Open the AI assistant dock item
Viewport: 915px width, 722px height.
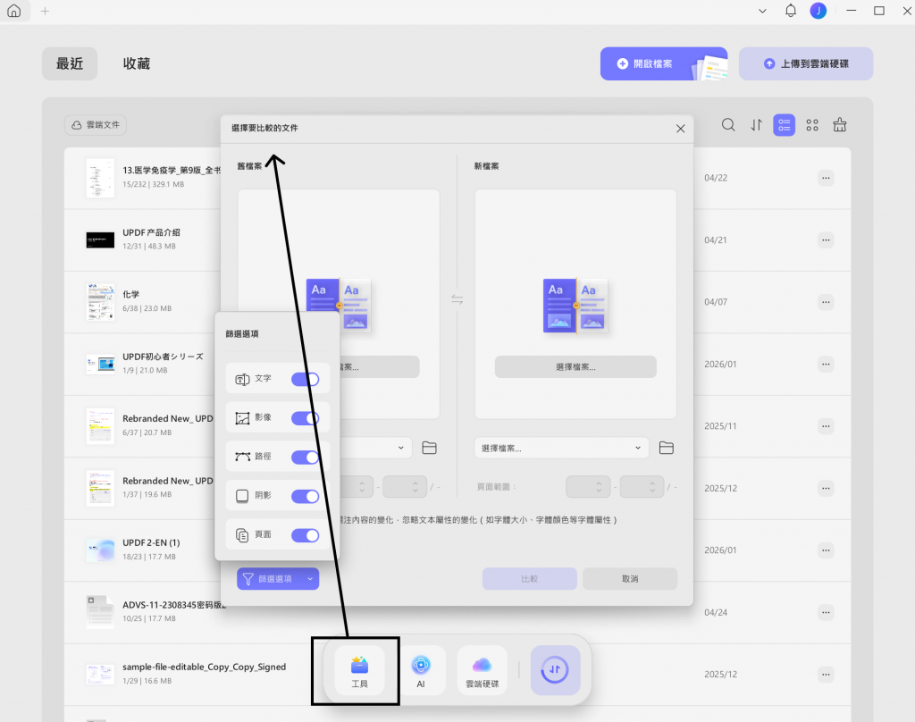tap(421, 671)
